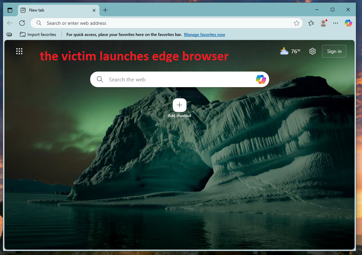Open the tab actions menu icon
Image resolution: width=362 pixels, height=255 pixels.
click(10, 10)
